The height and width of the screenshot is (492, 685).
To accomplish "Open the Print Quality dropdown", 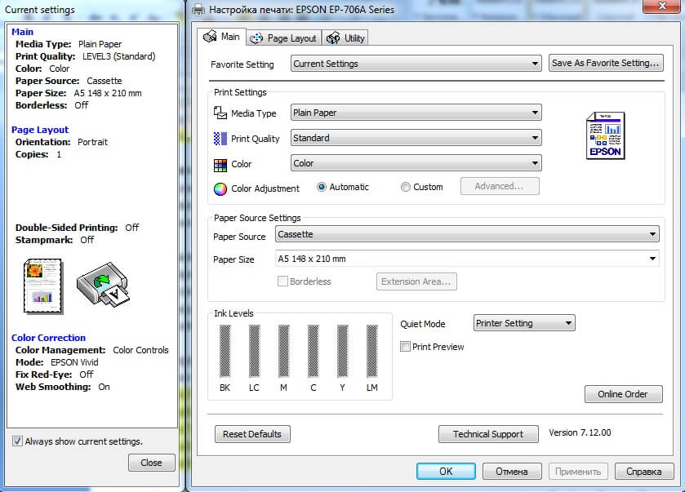I will click(416, 138).
